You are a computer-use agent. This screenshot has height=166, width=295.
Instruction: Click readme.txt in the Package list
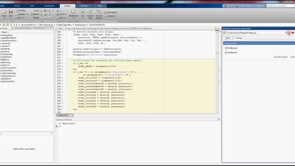point(230,53)
